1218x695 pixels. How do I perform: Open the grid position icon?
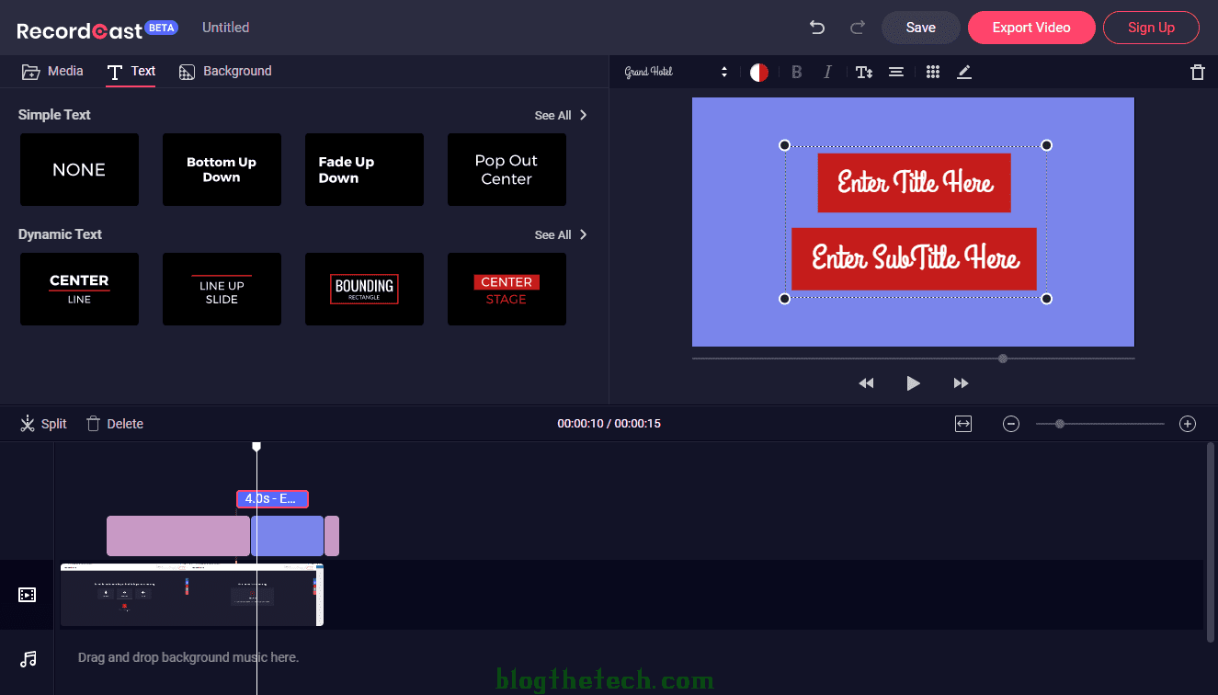point(932,73)
